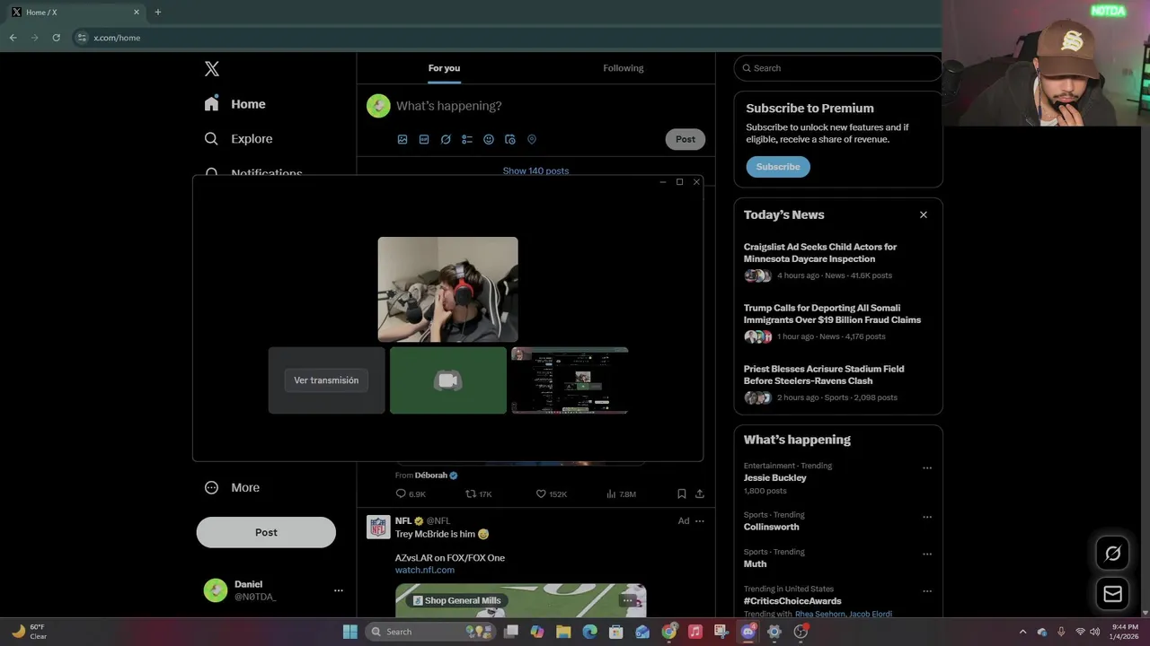1150x646 pixels.
Task: Open the Jessie Buckley trending topic
Action: pyautogui.click(x=774, y=478)
